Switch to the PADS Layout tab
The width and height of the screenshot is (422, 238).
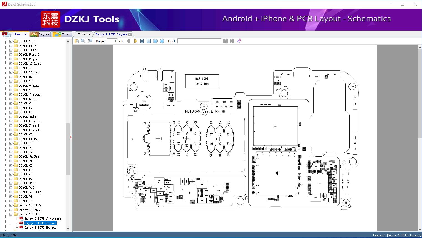click(x=40, y=34)
